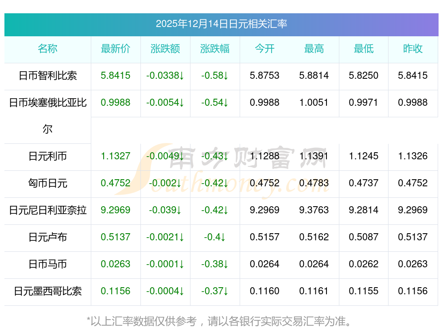
Task: Open the 日元卢布 row label
Action: point(47,238)
